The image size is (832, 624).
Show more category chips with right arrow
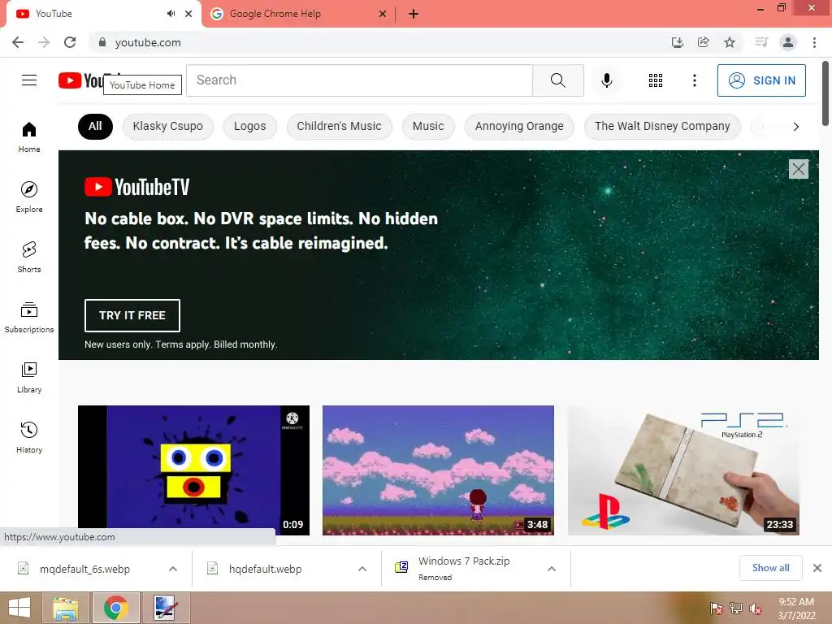tap(795, 126)
